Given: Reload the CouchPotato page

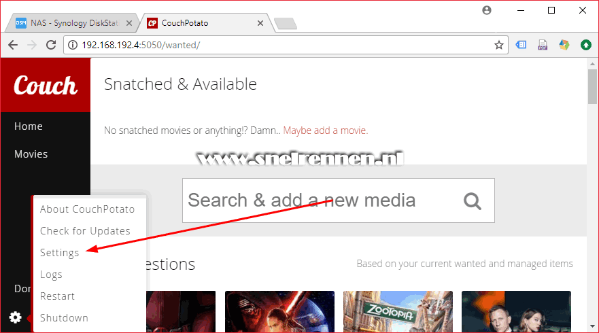Looking at the screenshot, I should [51, 45].
